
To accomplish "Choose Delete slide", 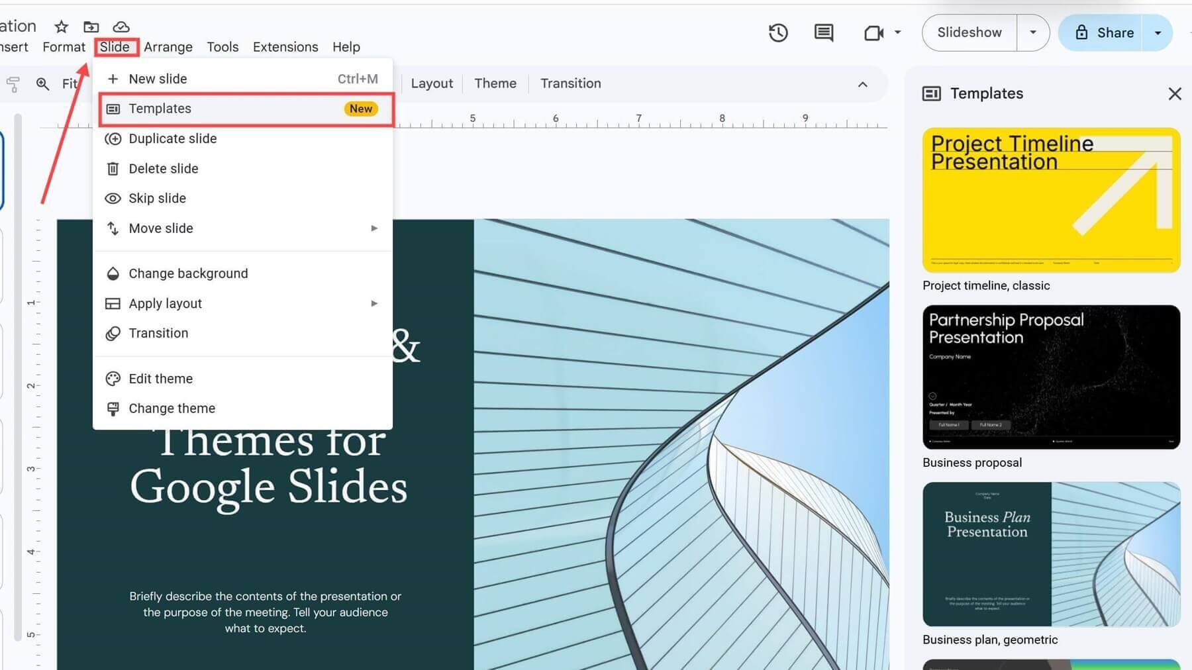I will click(x=242, y=168).
